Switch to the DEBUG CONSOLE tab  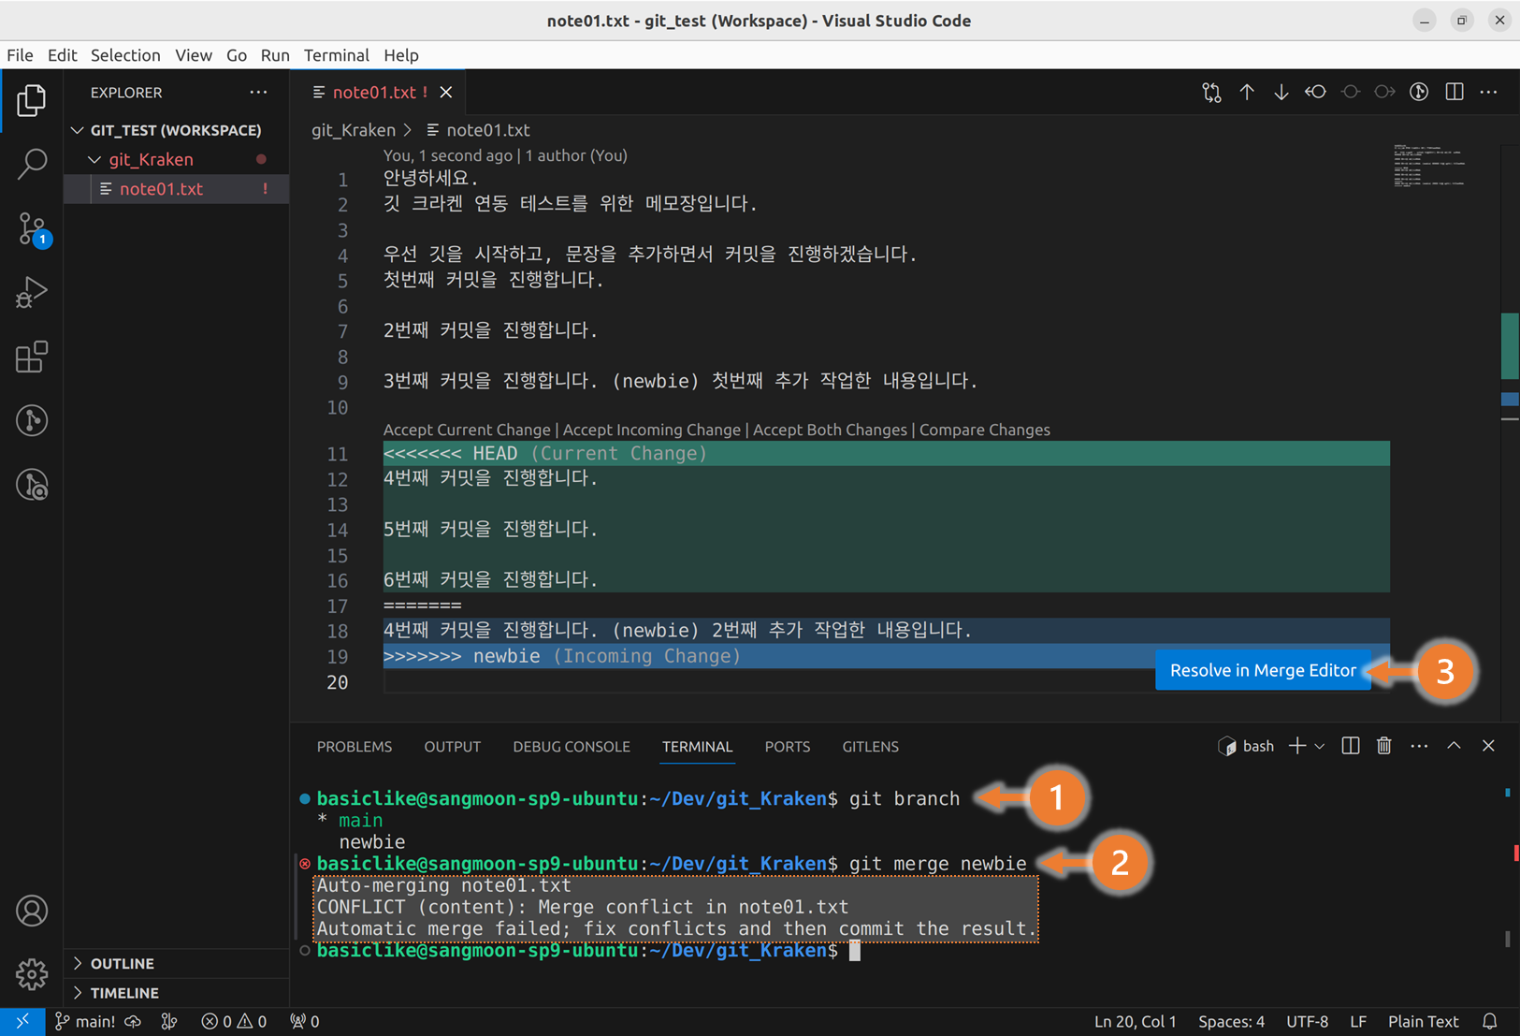572,747
